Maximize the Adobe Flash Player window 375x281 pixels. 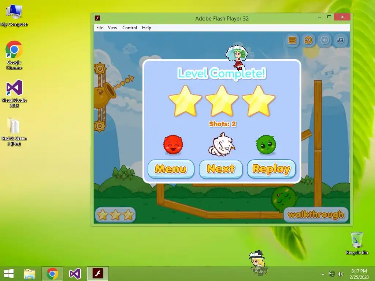(x=329, y=17)
